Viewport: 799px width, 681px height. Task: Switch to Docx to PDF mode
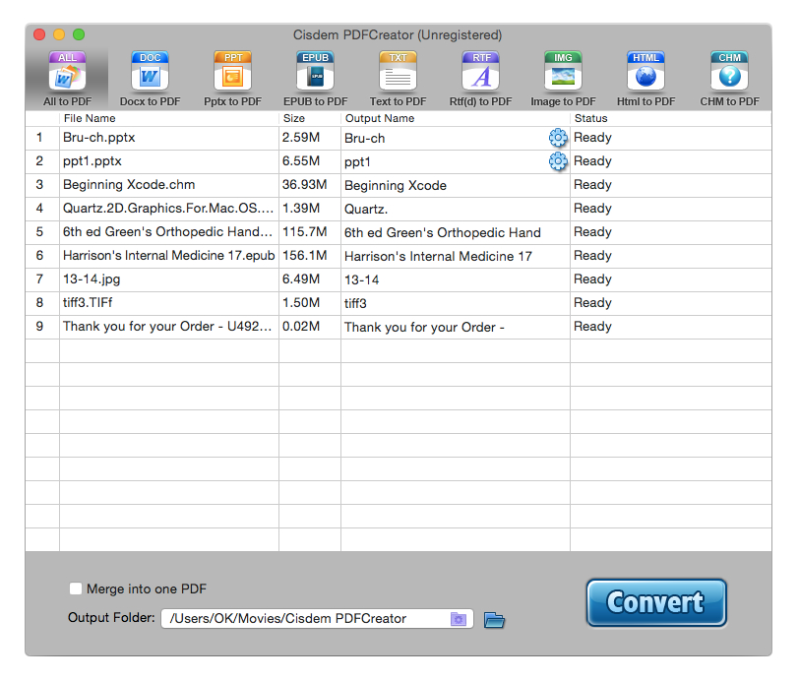[150, 78]
